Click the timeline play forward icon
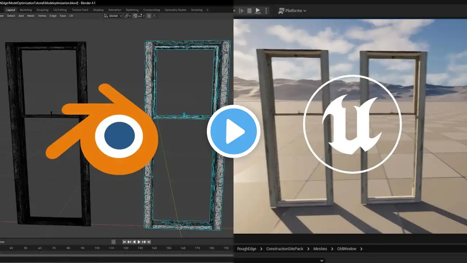The height and width of the screenshot is (263, 467). pyautogui.click(x=139, y=242)
